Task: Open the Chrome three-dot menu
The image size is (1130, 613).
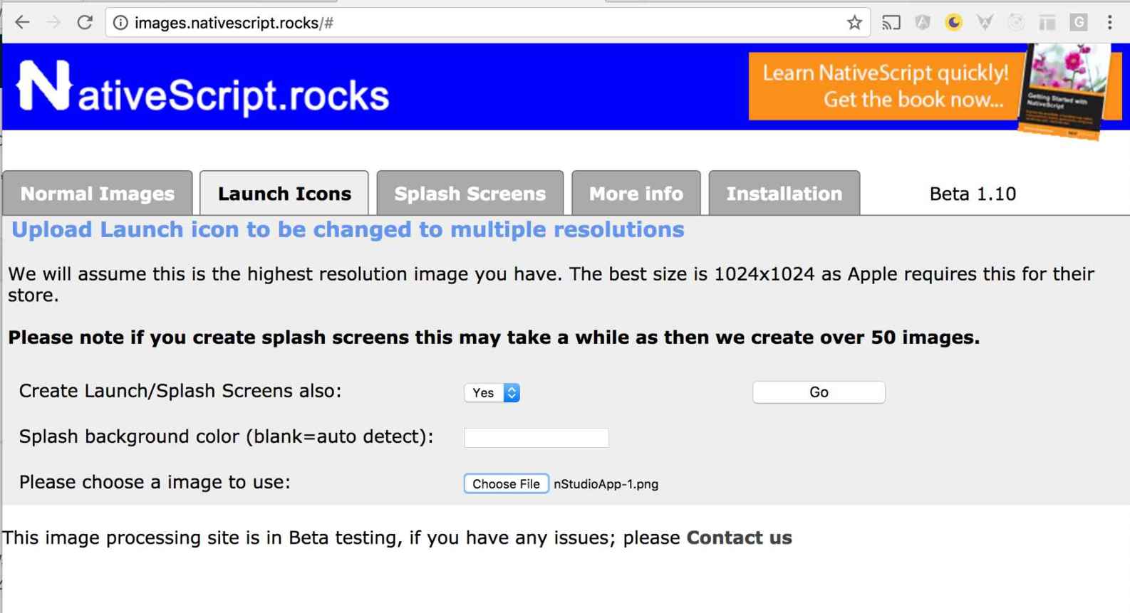Action: [x=1109, y=23]
